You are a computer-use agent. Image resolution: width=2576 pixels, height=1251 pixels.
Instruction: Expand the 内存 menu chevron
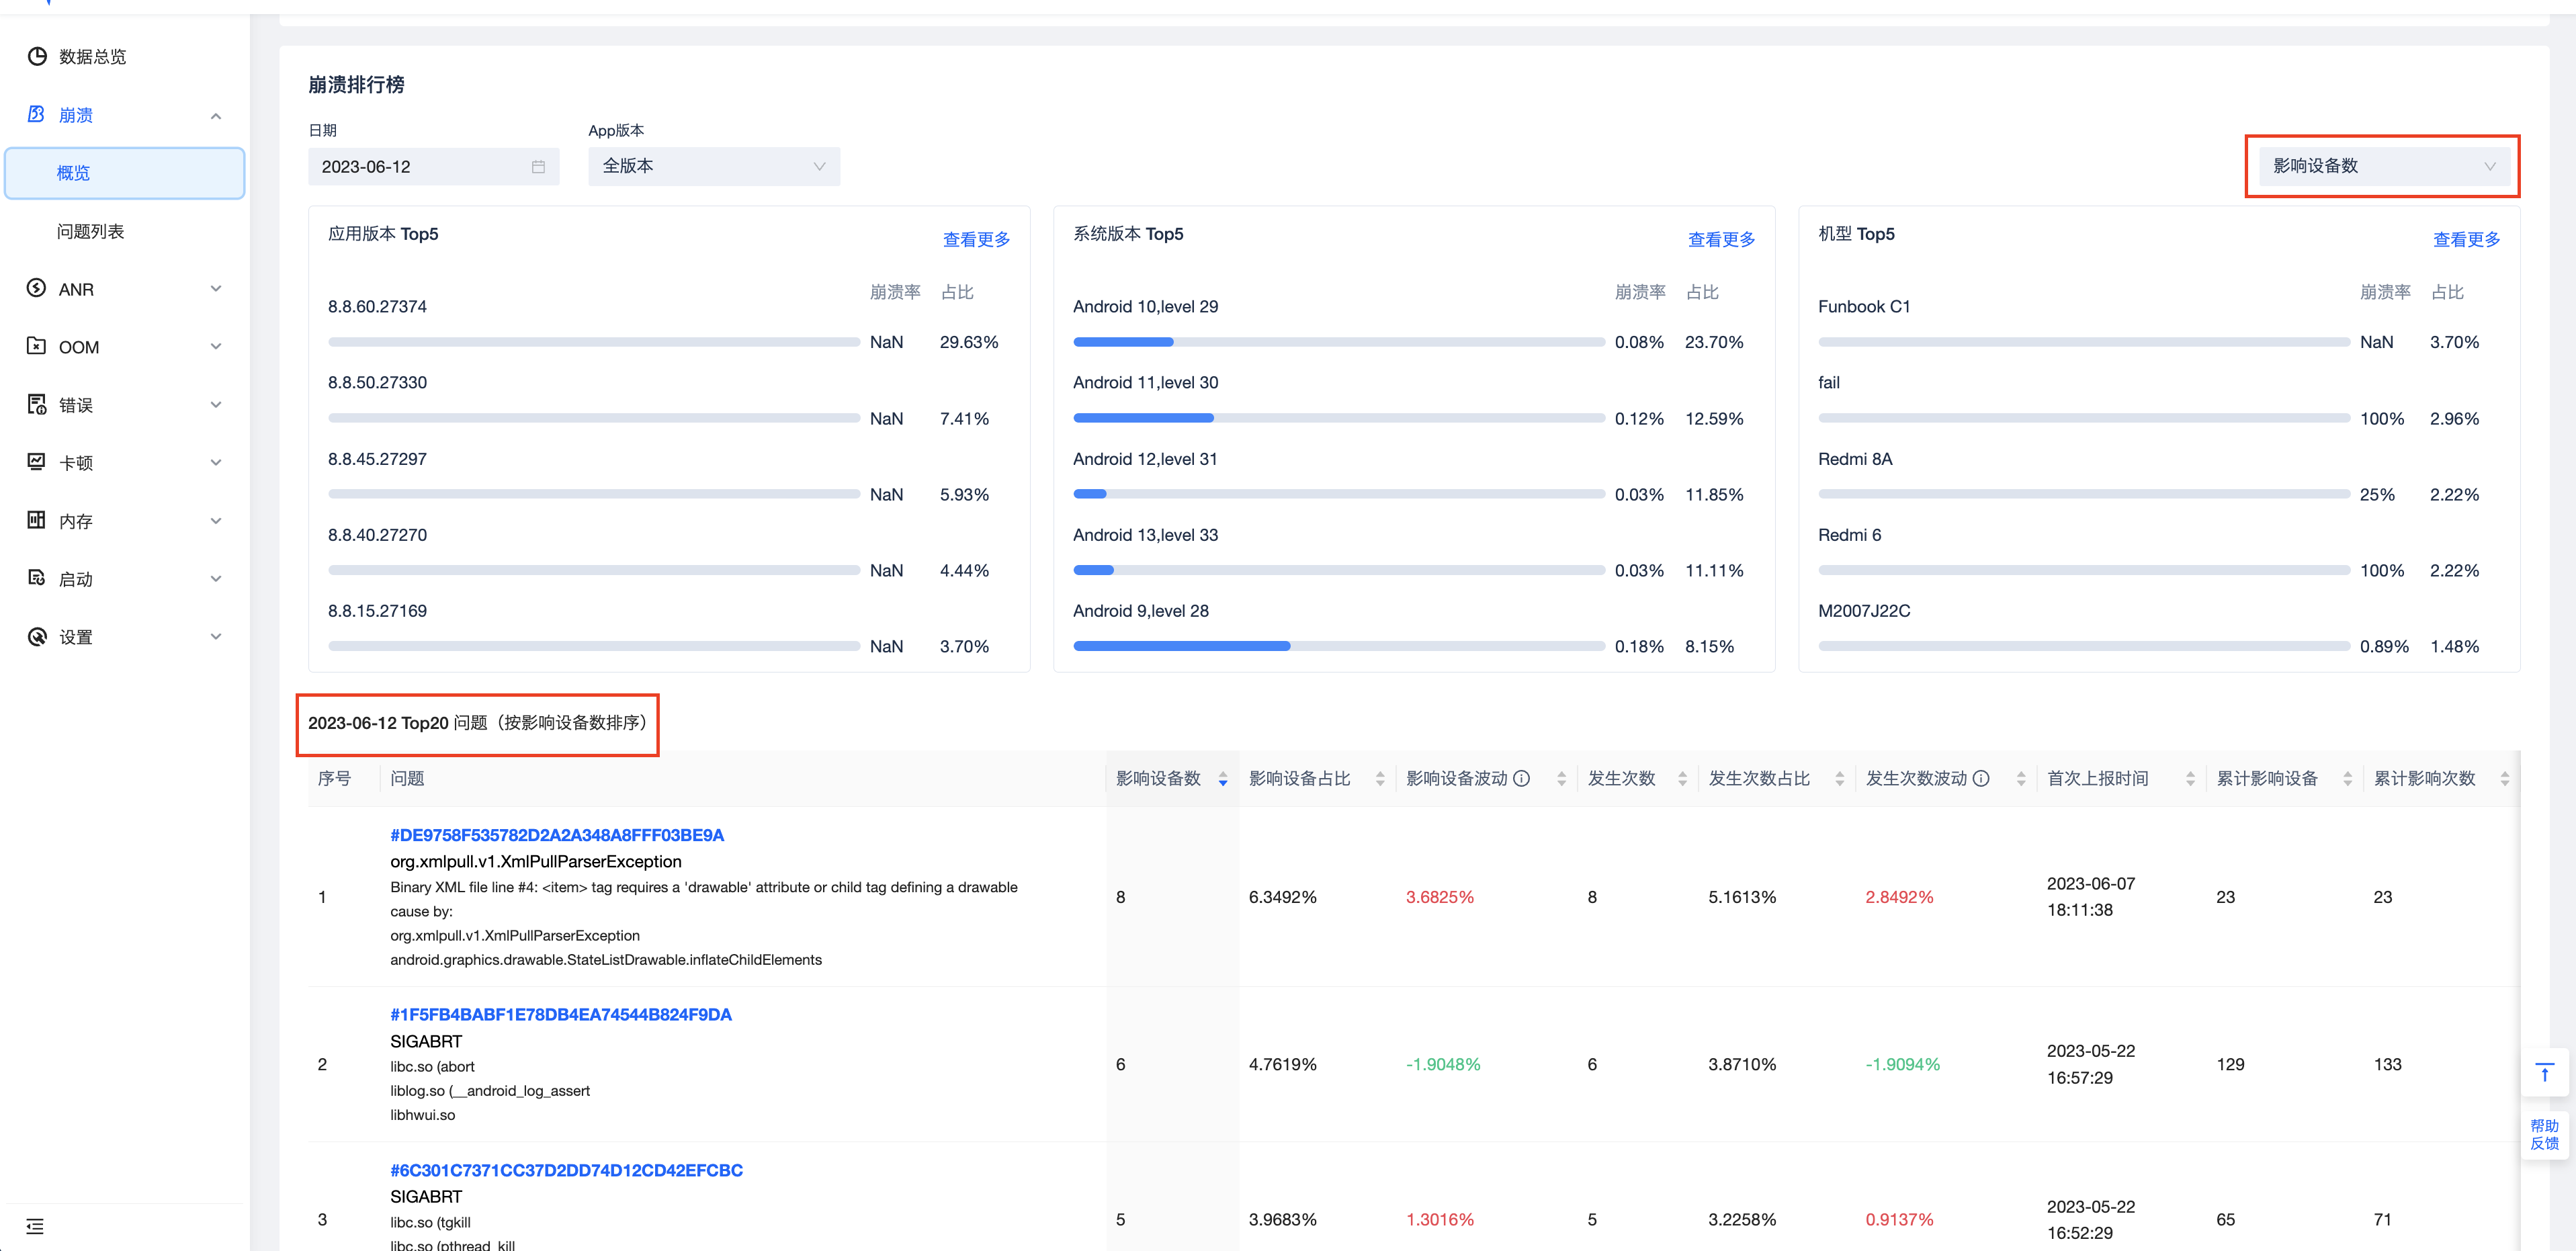click(x=216, y=520)
